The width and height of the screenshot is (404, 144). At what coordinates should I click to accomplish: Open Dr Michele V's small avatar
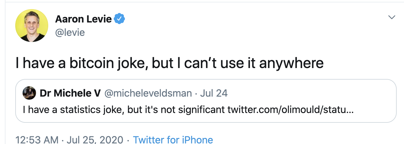coord(29,93)
